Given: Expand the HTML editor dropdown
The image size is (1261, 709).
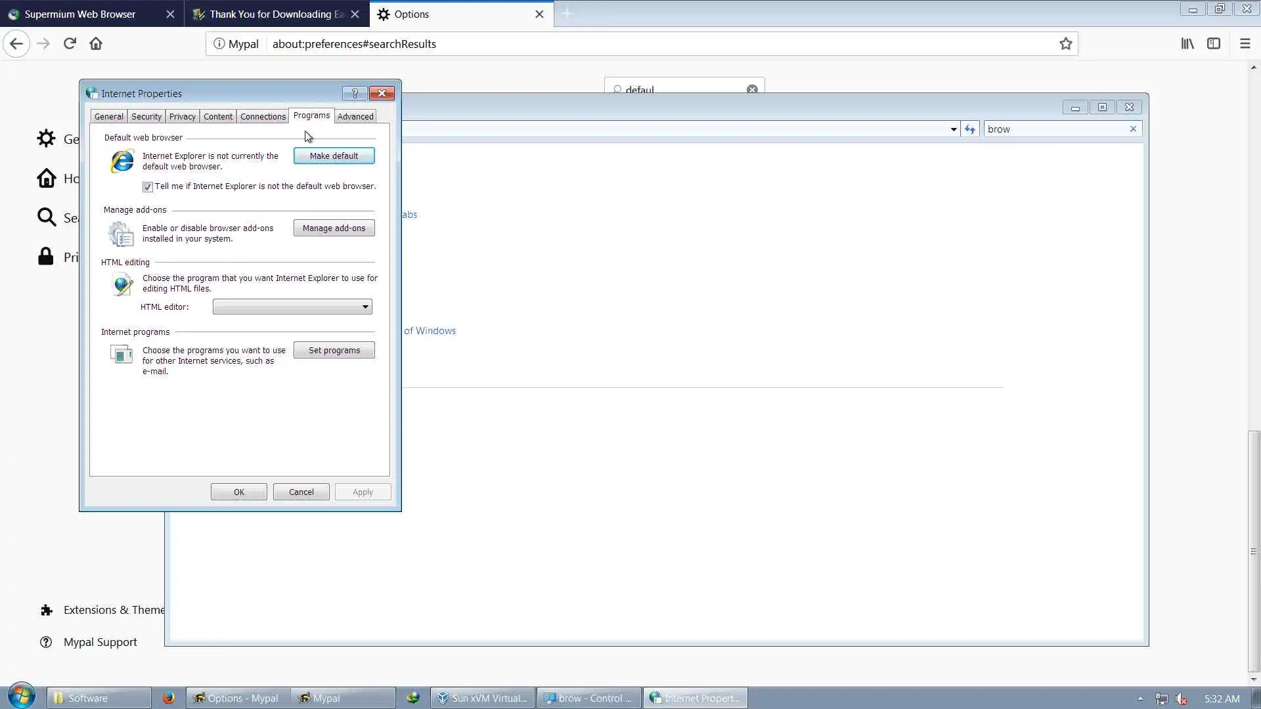Looking at the screenshot, I should click(x=365, y=307).
